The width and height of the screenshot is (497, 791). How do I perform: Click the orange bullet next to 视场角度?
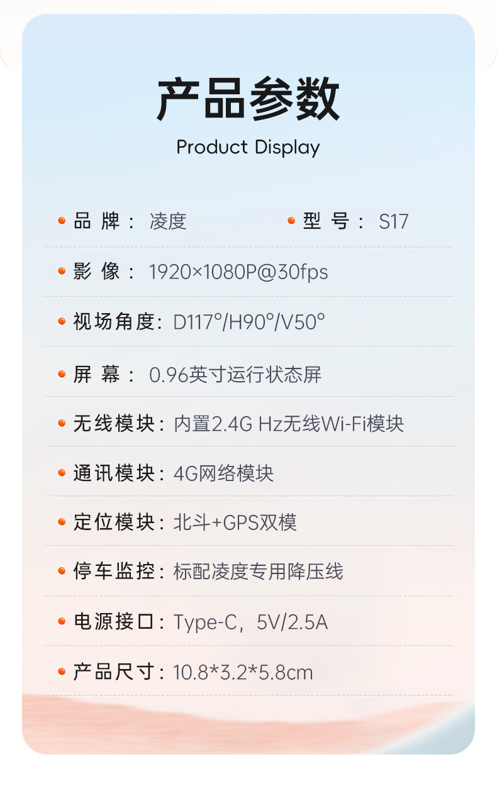pos(62,321)
